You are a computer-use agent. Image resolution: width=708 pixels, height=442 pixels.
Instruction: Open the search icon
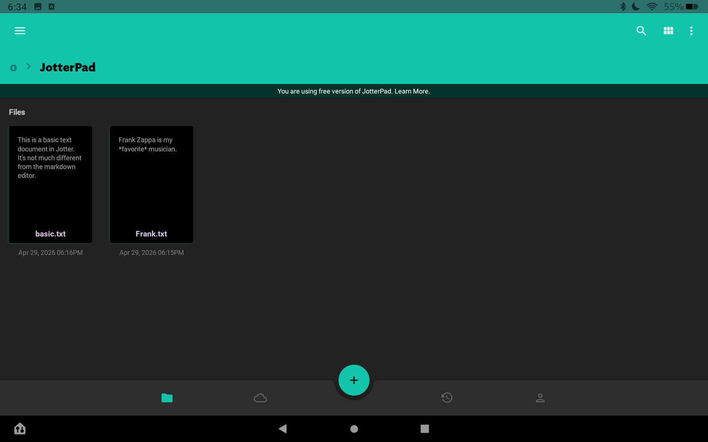click(641, 31)
